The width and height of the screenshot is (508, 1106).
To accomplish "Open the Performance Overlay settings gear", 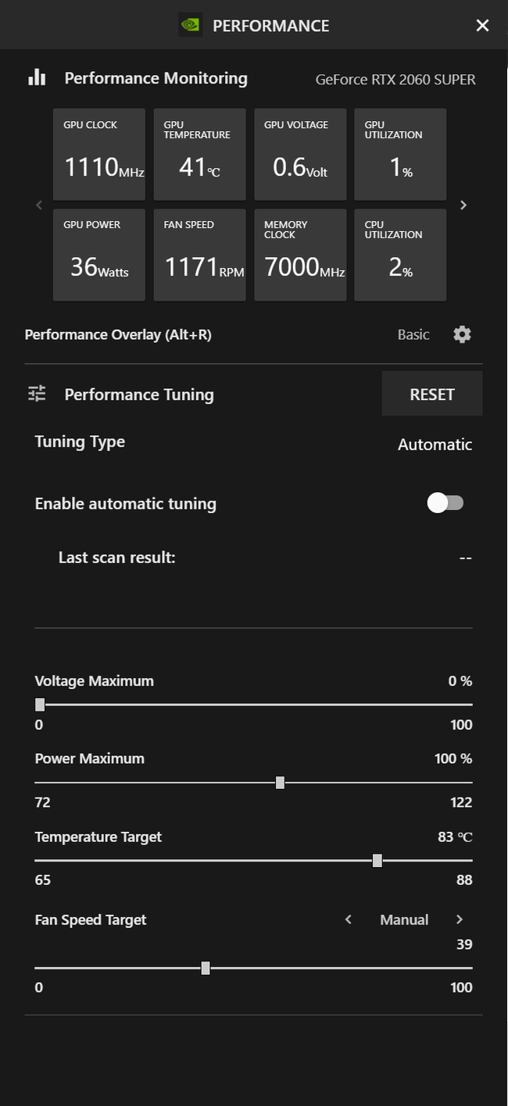I will click(462, 334).
